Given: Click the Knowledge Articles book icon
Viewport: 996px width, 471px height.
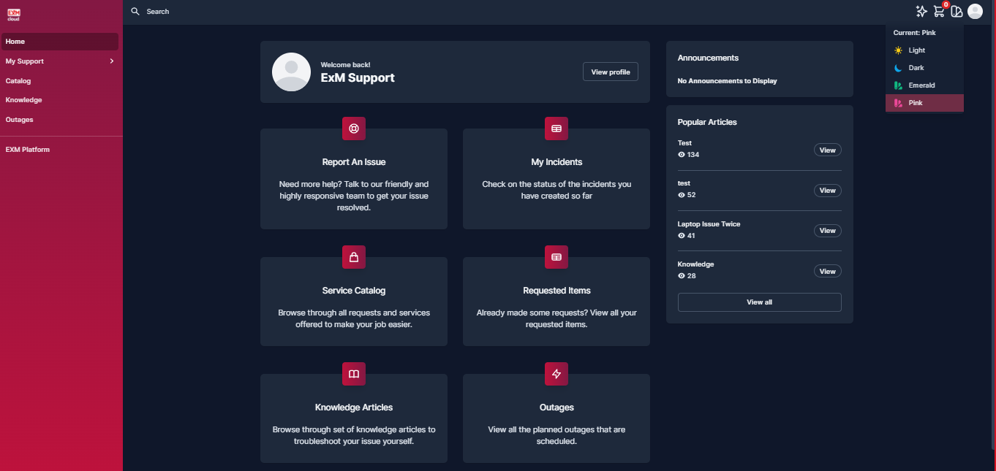Looking at the screenshot, I should click(x=354, y=374).
